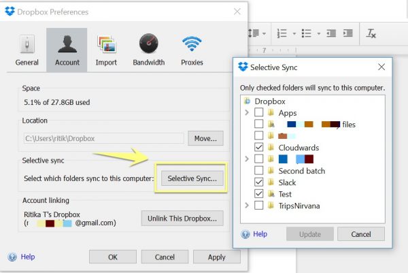Open line spacing dropdown arrow

coord(264,33)
